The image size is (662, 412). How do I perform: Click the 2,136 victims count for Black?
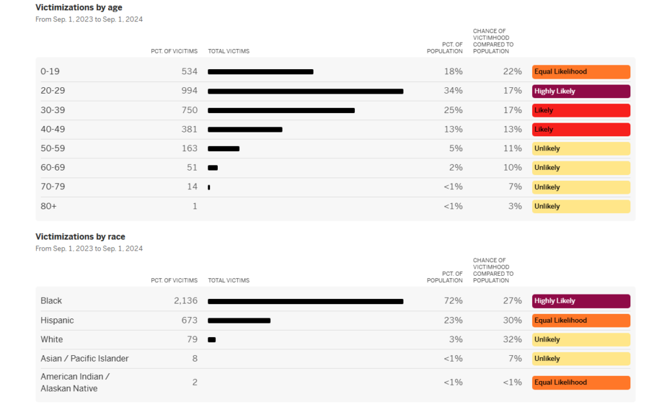tap(185, 301)
